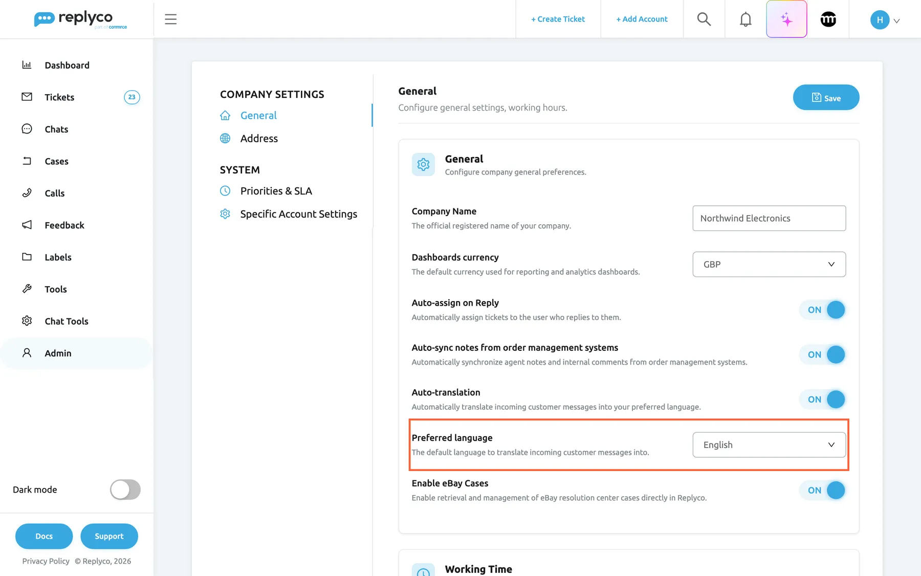The width and height of the screenshot is (921, 576).
Task: Click the Replyco logo
Action: (80, 19)
